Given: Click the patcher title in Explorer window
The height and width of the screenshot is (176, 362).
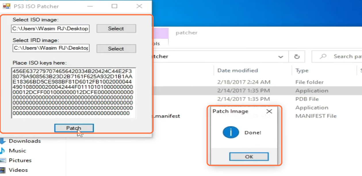Looking at the screenshot, I should coord(187,33).
